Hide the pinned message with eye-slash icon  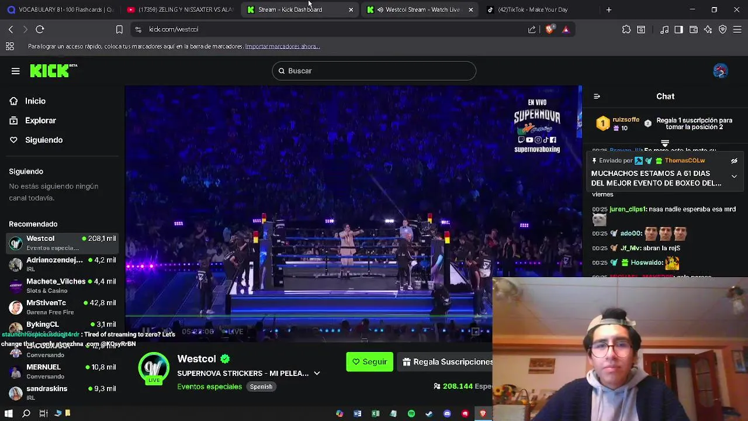[x=734, y=161]
